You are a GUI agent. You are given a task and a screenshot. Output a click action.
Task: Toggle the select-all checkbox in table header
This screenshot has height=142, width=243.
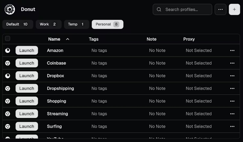(x=8, y=38)
